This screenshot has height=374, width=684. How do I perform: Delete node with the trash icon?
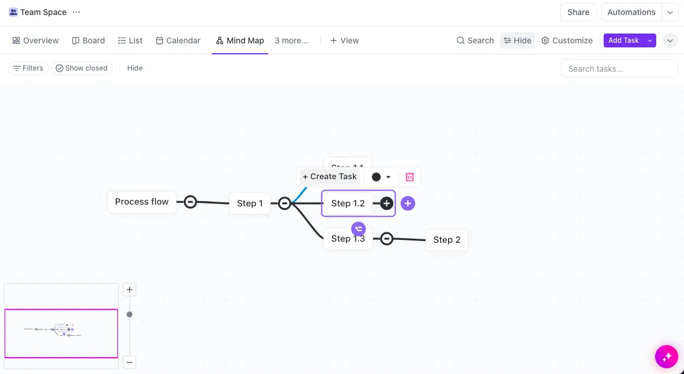pyautogui.click(x=409, y=177)
